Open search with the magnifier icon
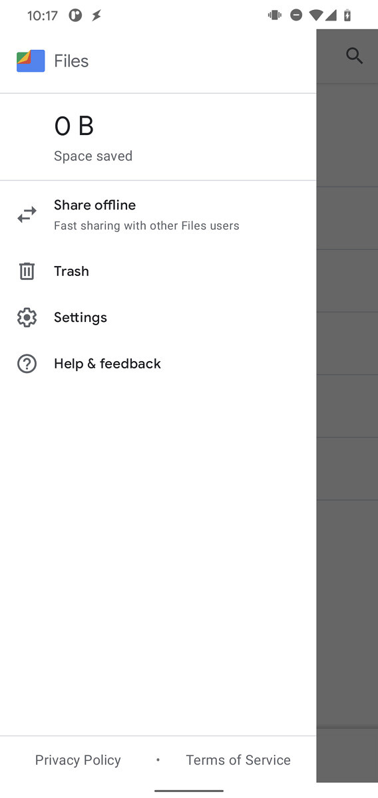The width and height of the screenshot is (378, 798). click(355, 56)
